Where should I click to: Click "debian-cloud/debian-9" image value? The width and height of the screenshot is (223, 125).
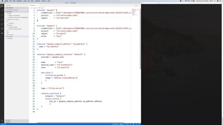66,78
